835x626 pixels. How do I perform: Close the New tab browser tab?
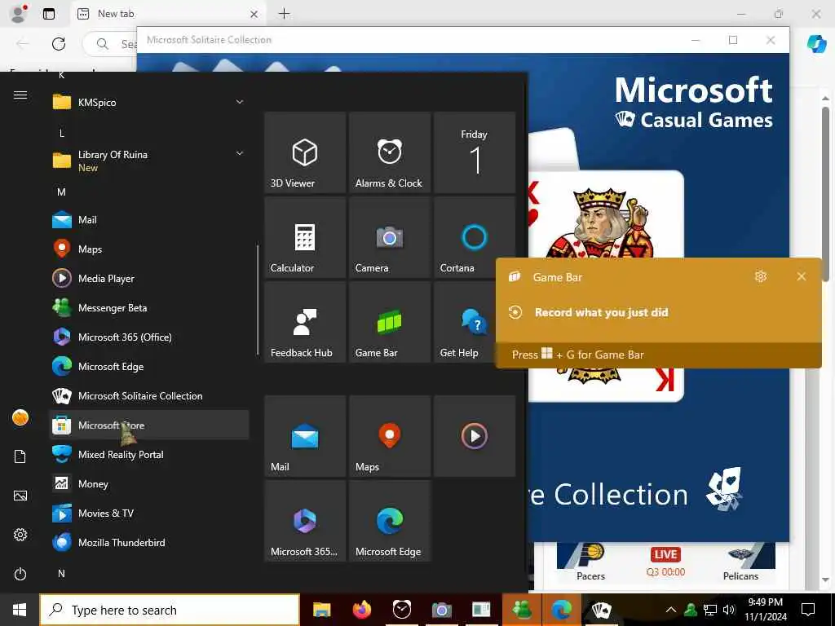click(x=254, y=15)
